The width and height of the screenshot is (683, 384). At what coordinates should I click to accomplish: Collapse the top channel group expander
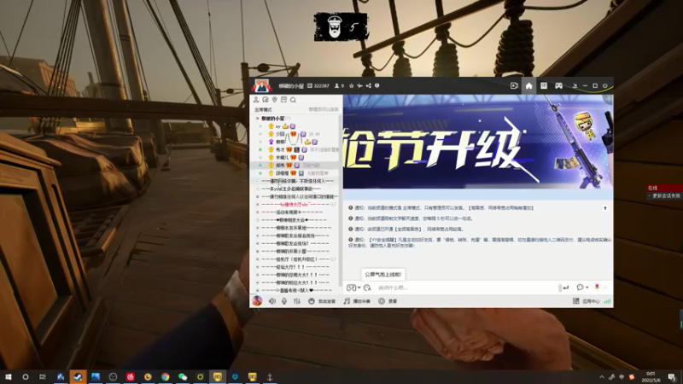[x=258, y=119]
